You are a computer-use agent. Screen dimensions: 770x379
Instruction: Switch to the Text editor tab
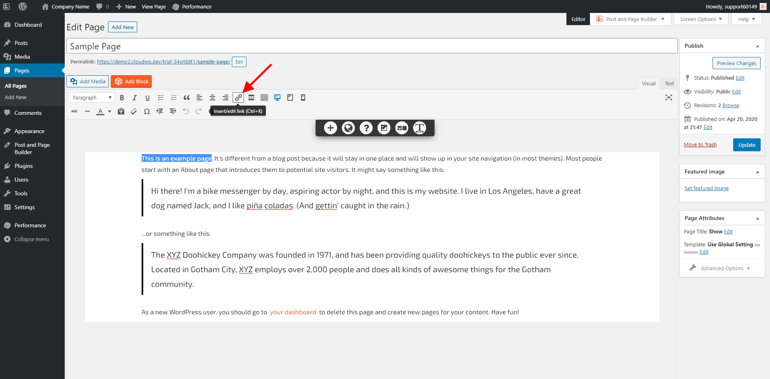coord(669,83)
